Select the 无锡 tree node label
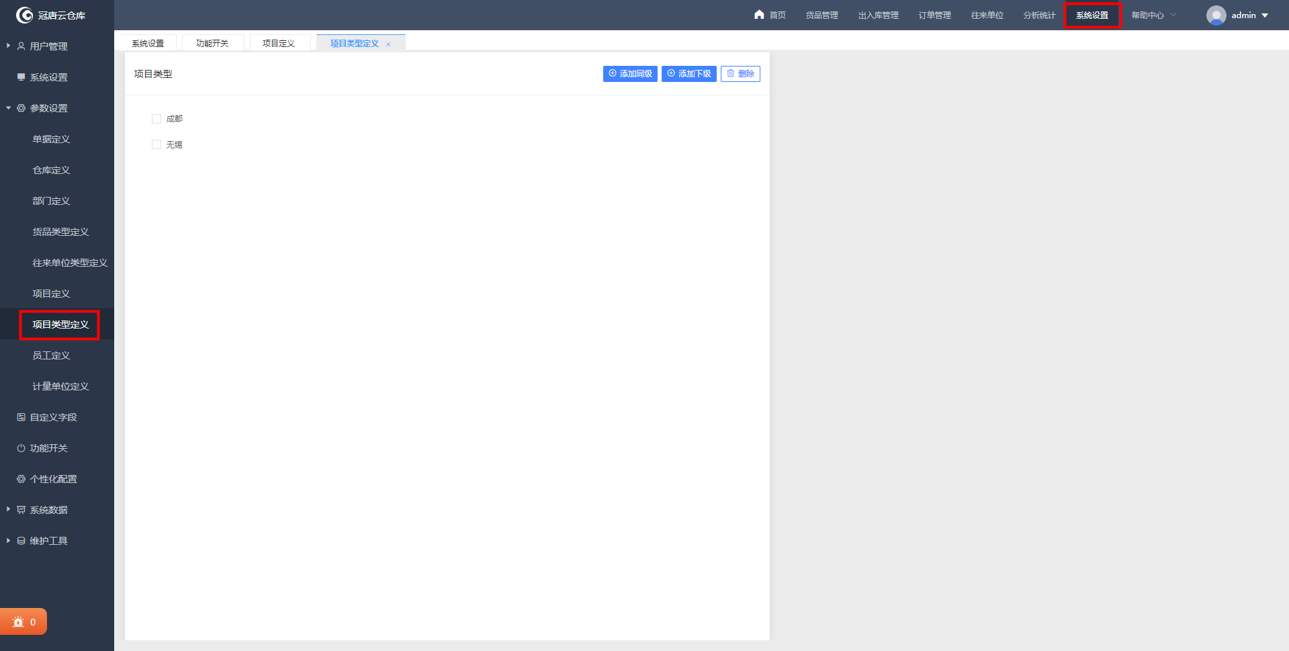This screenshot has width=1289, height=651. click(x=175, y=144)
